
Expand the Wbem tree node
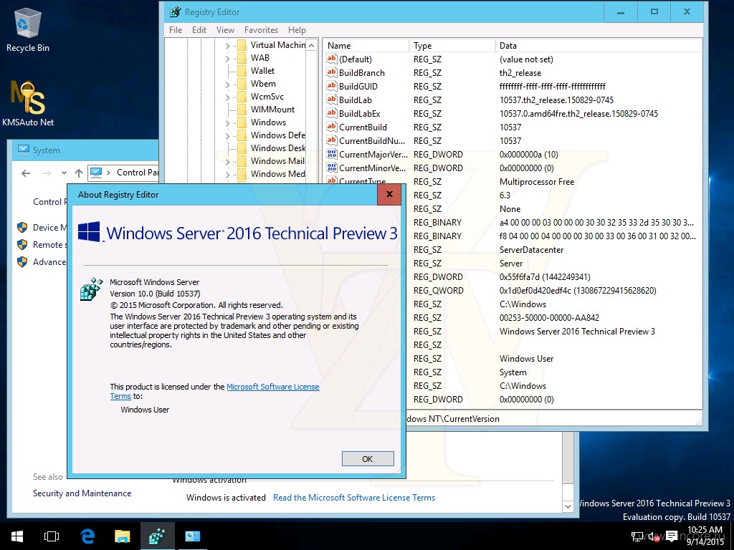click(x=227, y=85)
